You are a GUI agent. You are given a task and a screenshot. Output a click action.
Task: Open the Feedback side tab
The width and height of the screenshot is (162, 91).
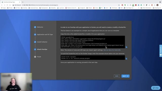coord(161,51)
